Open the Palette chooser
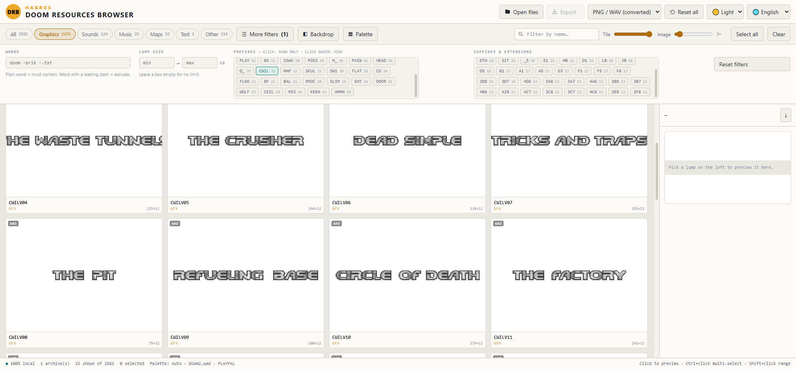 (360, 34)
